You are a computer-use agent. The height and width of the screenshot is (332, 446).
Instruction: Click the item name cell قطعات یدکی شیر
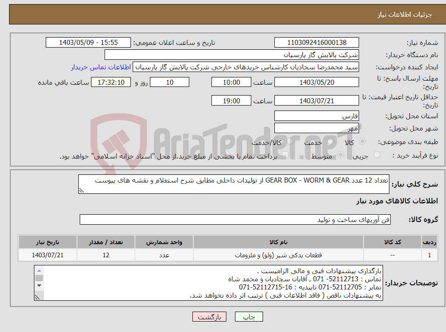[278, 255]
